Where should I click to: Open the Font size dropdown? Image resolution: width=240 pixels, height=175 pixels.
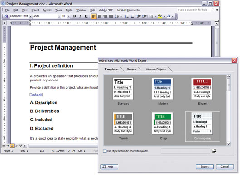[x=69, y=16]
